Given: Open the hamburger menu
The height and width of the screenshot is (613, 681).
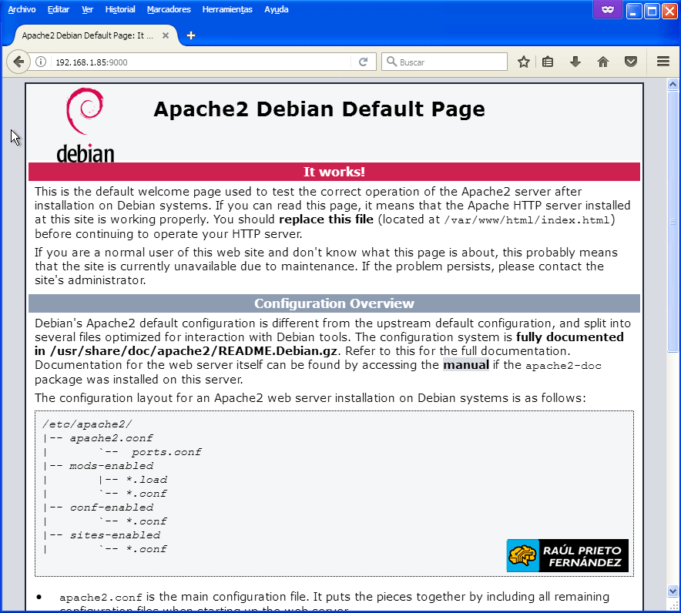Looking at the screenshot, I should (663, 62).
